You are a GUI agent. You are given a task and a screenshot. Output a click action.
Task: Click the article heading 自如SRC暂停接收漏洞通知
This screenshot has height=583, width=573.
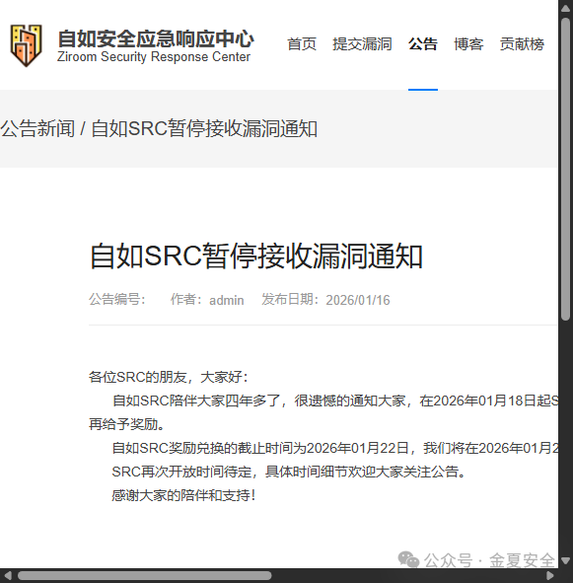point(256,255)
